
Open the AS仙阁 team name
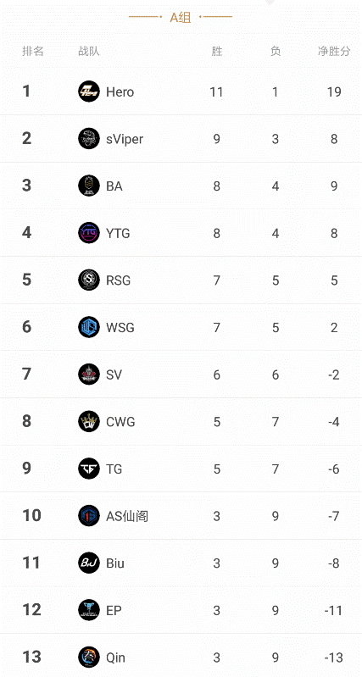pyautogui.click(x=127, y=516)
